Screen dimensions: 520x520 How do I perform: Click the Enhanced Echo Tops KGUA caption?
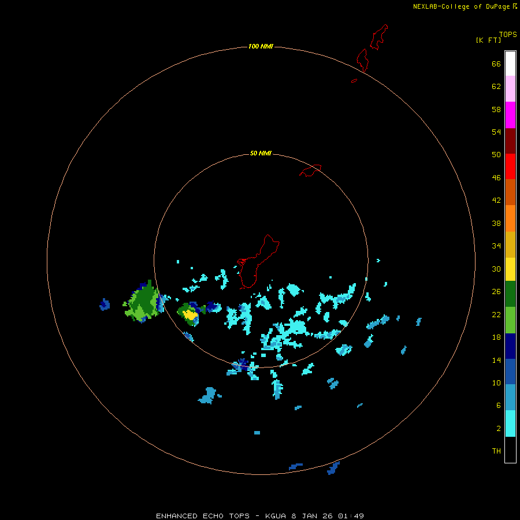[260, 516]
